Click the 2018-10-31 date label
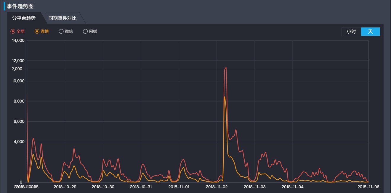391x193 pixels. tap(141, 187)
